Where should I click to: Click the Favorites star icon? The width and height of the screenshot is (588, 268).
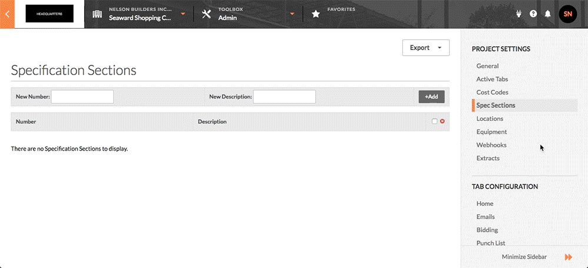coord(316,14)
